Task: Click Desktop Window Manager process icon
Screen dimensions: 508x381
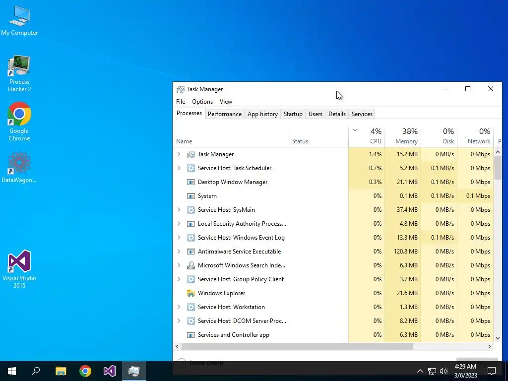Action: point(191,182)
